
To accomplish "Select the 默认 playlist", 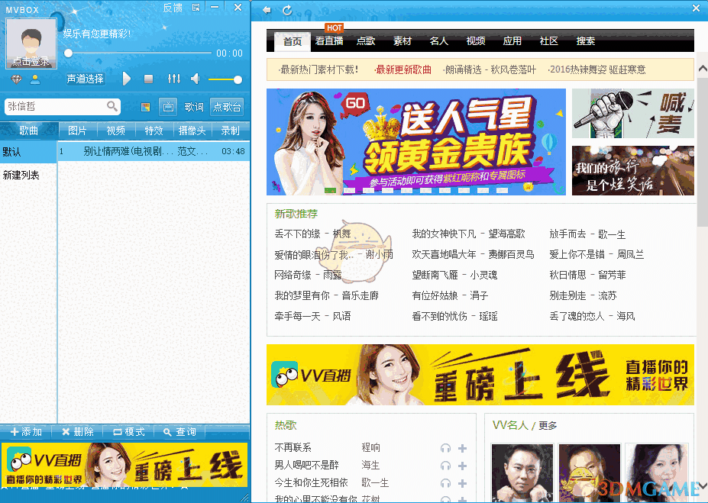I will [28, 152].
